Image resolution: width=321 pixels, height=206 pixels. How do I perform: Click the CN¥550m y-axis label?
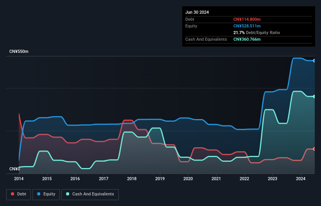(x=19, y=51)
